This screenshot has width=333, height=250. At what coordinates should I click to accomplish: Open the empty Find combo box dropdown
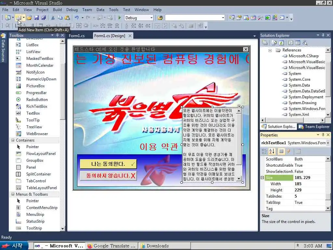pos(223,18)
